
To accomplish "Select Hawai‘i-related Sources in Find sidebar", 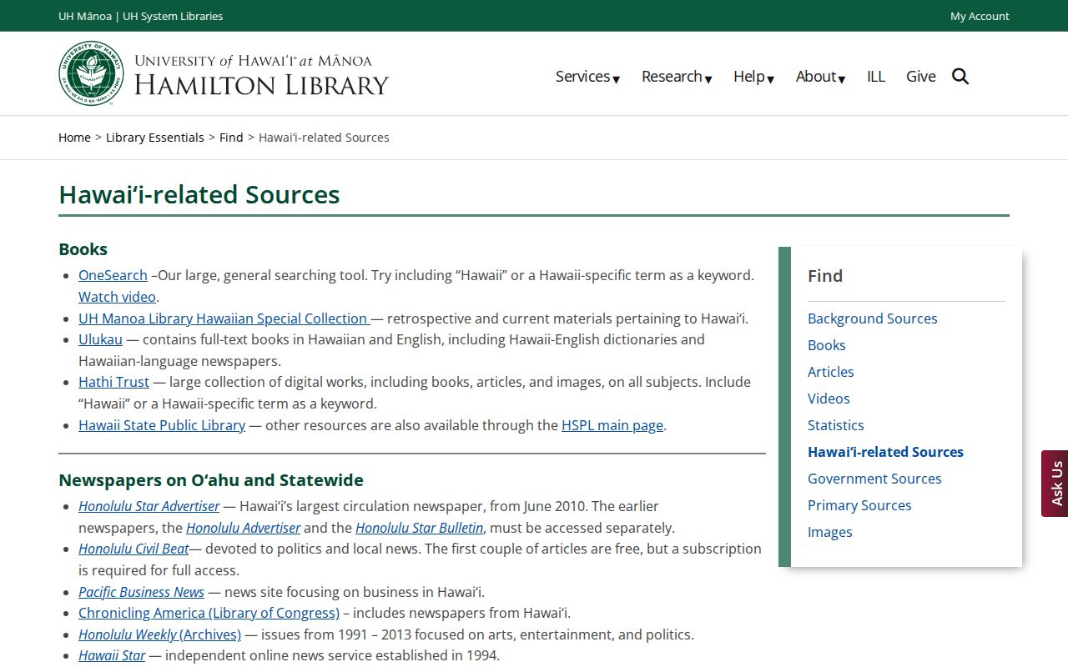I will point(885,452).
